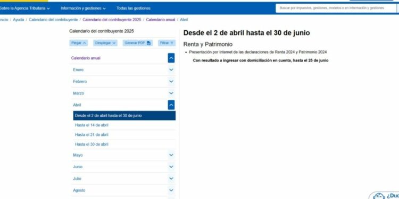Image resolution: width=399 pixels, height=199 pixels.
Task: Click the 'Generar PDF' button
Action: click(x=138, y=43)
